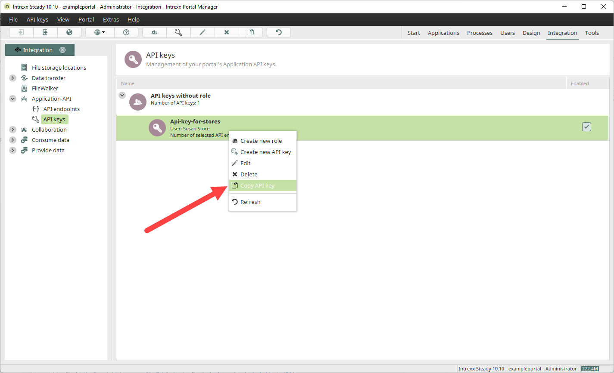The width and height of the screenshot is (614, 373).
Task: Collapse the API keys without role group
Action: point(122,96)
